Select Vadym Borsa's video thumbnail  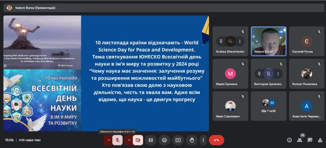(269, 41)
